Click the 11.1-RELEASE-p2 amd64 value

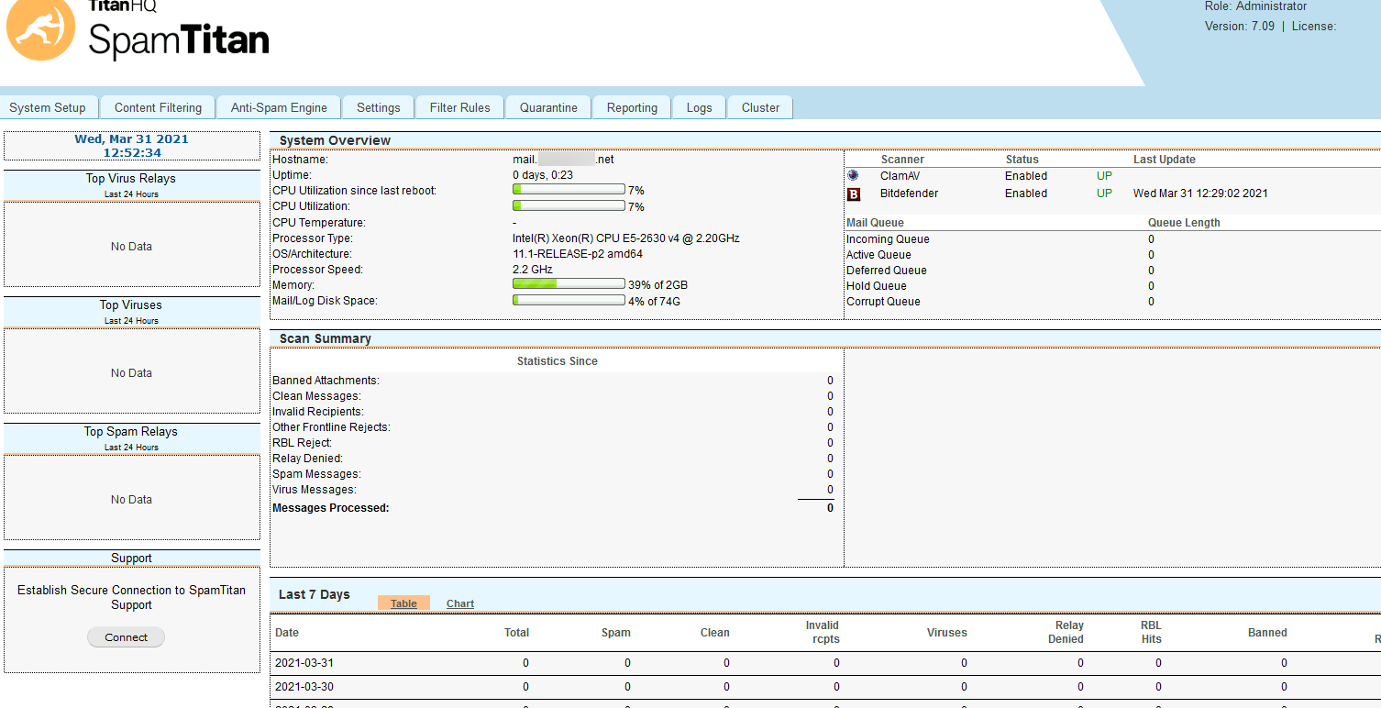[578, 254]
